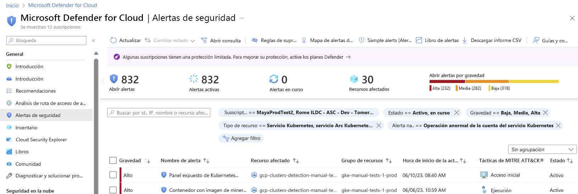Screen dimensions: 578x194
Task: Open Mapa de alertas icon
Action: [304, 40]
